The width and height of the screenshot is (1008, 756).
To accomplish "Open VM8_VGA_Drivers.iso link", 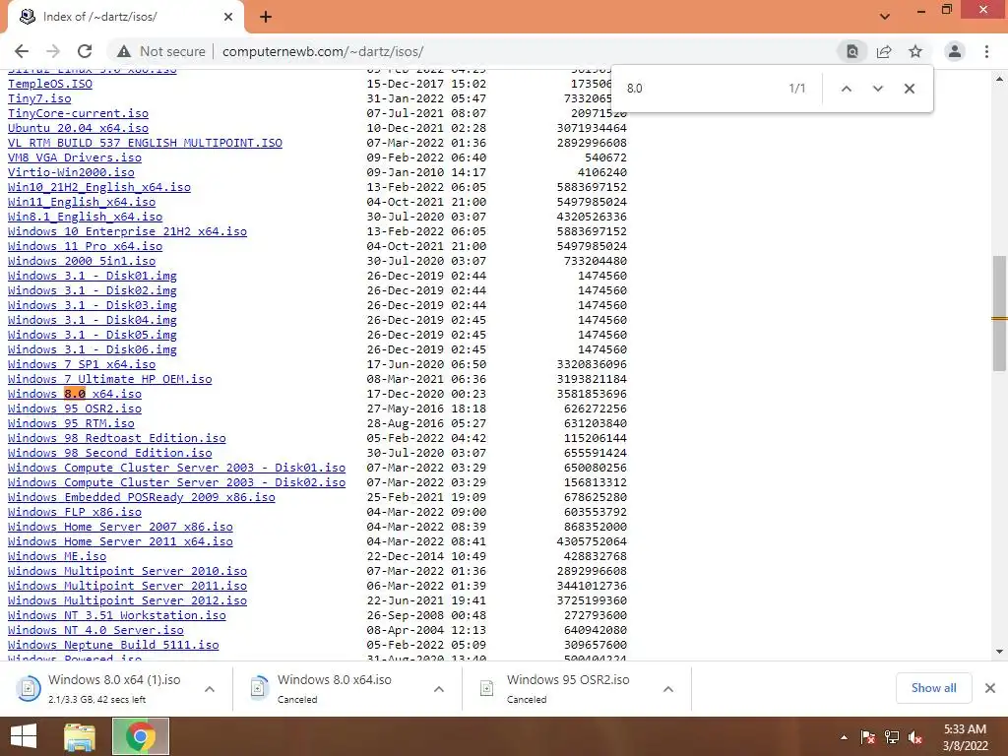I will point(75,157).
